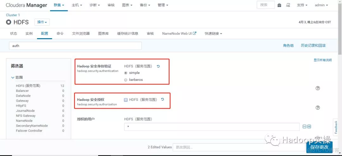This screenshot has width=342, height=156.
Task: Open the 图表 dropdown menu
Action: [x=127, y=5]
